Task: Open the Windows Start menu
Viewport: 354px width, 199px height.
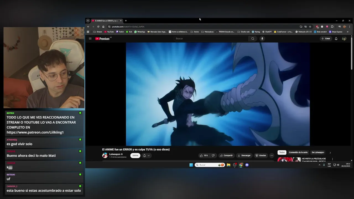Action: (191, 165)
